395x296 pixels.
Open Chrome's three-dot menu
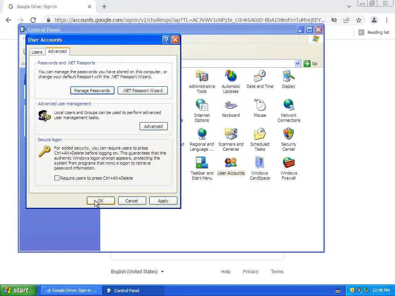coord(387,20)
